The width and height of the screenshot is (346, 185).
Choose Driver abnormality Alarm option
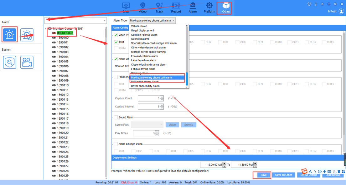(x=145, y=86)
